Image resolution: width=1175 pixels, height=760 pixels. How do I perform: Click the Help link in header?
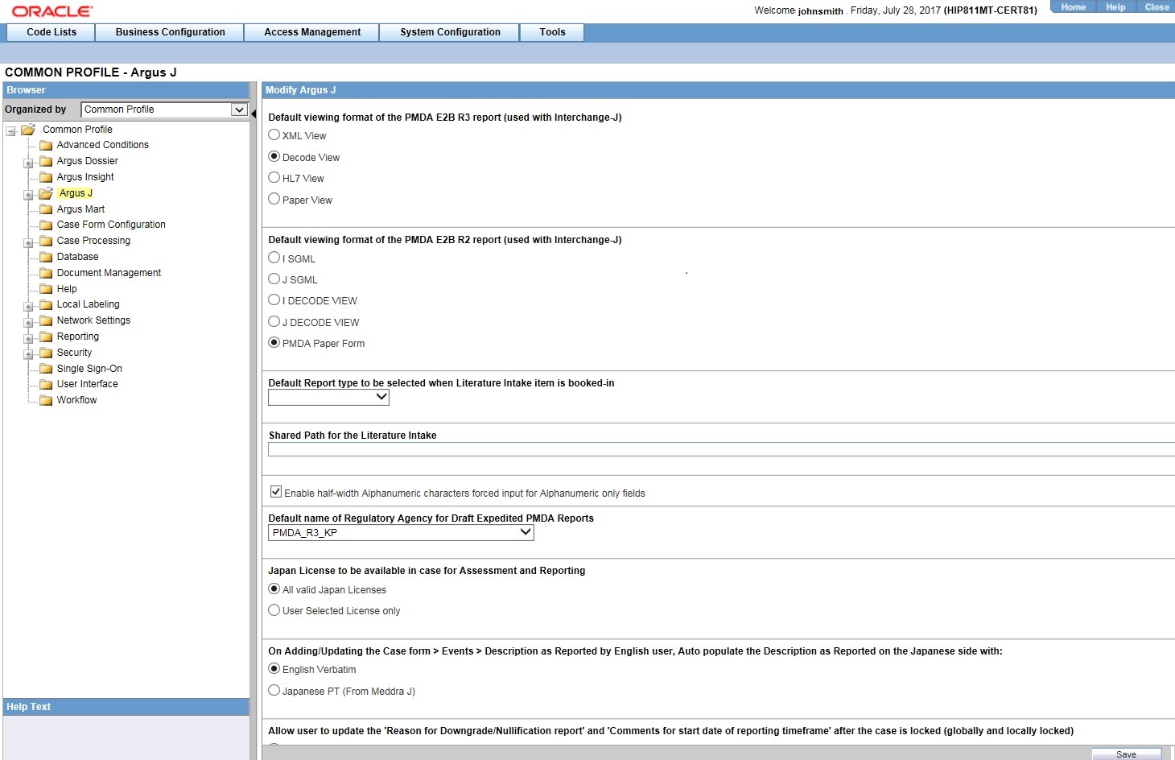1115,7
